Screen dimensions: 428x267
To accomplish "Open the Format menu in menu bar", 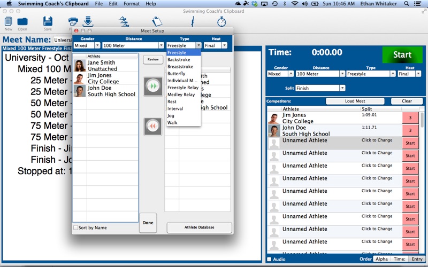I will (x=132, y=4).
